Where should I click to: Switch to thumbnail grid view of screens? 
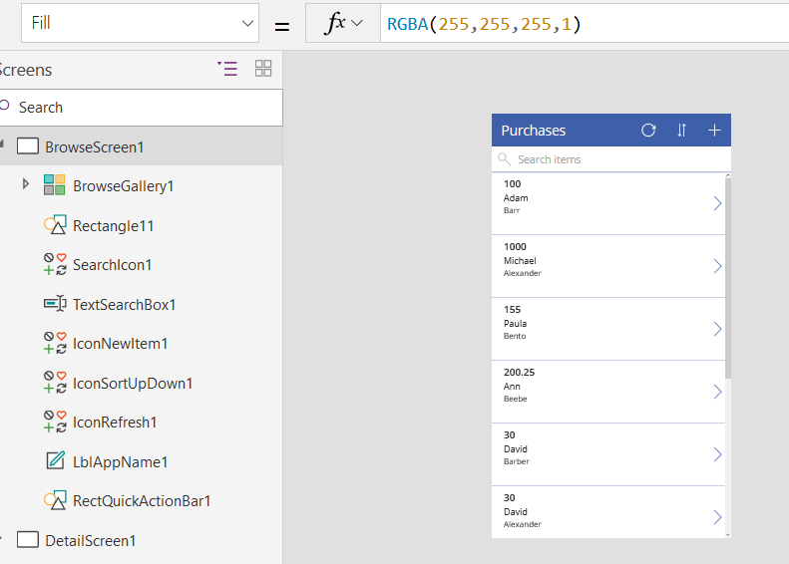click(263, 69)
